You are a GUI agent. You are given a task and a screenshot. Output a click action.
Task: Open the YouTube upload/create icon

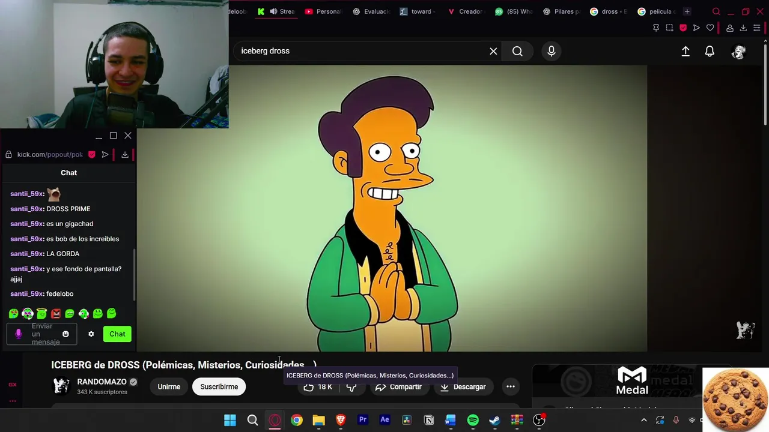[685, 52]
